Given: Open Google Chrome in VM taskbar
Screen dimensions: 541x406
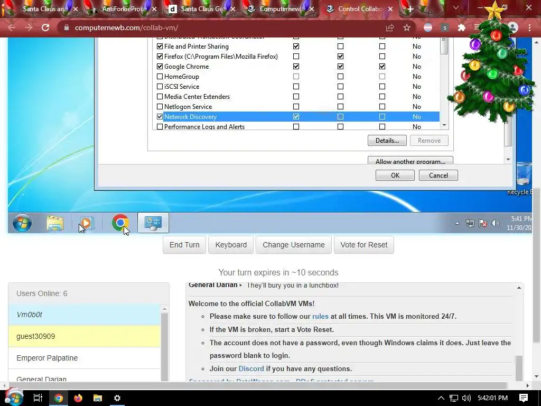Looking at the screenshot, I should tap(120, 223).
